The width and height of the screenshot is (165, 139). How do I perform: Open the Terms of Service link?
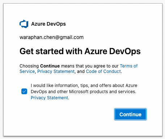pyautogui.click(x=128, y=66)
